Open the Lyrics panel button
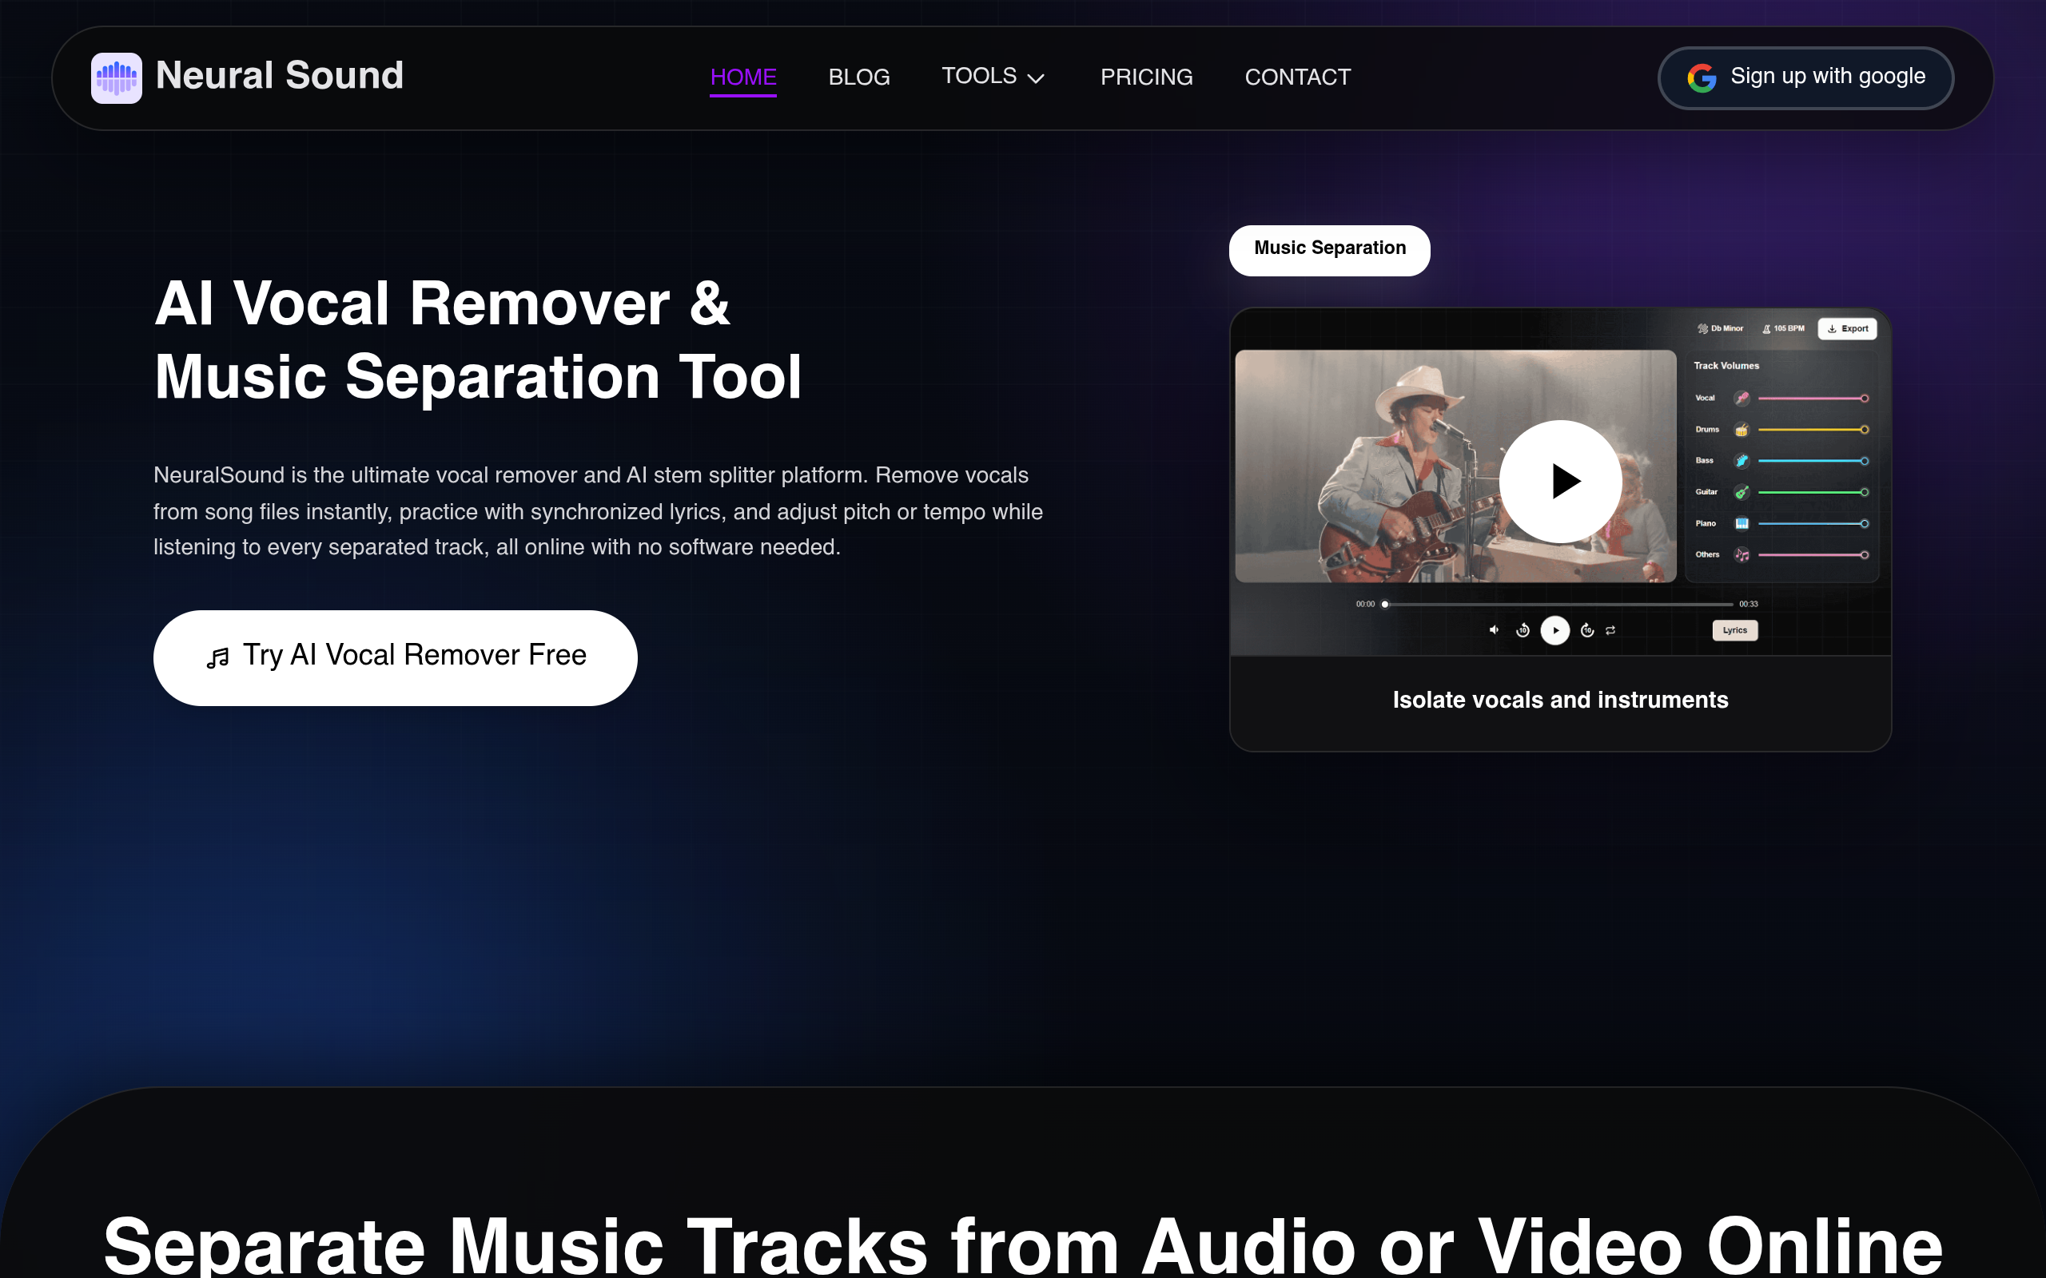 tap(1735, 629)
